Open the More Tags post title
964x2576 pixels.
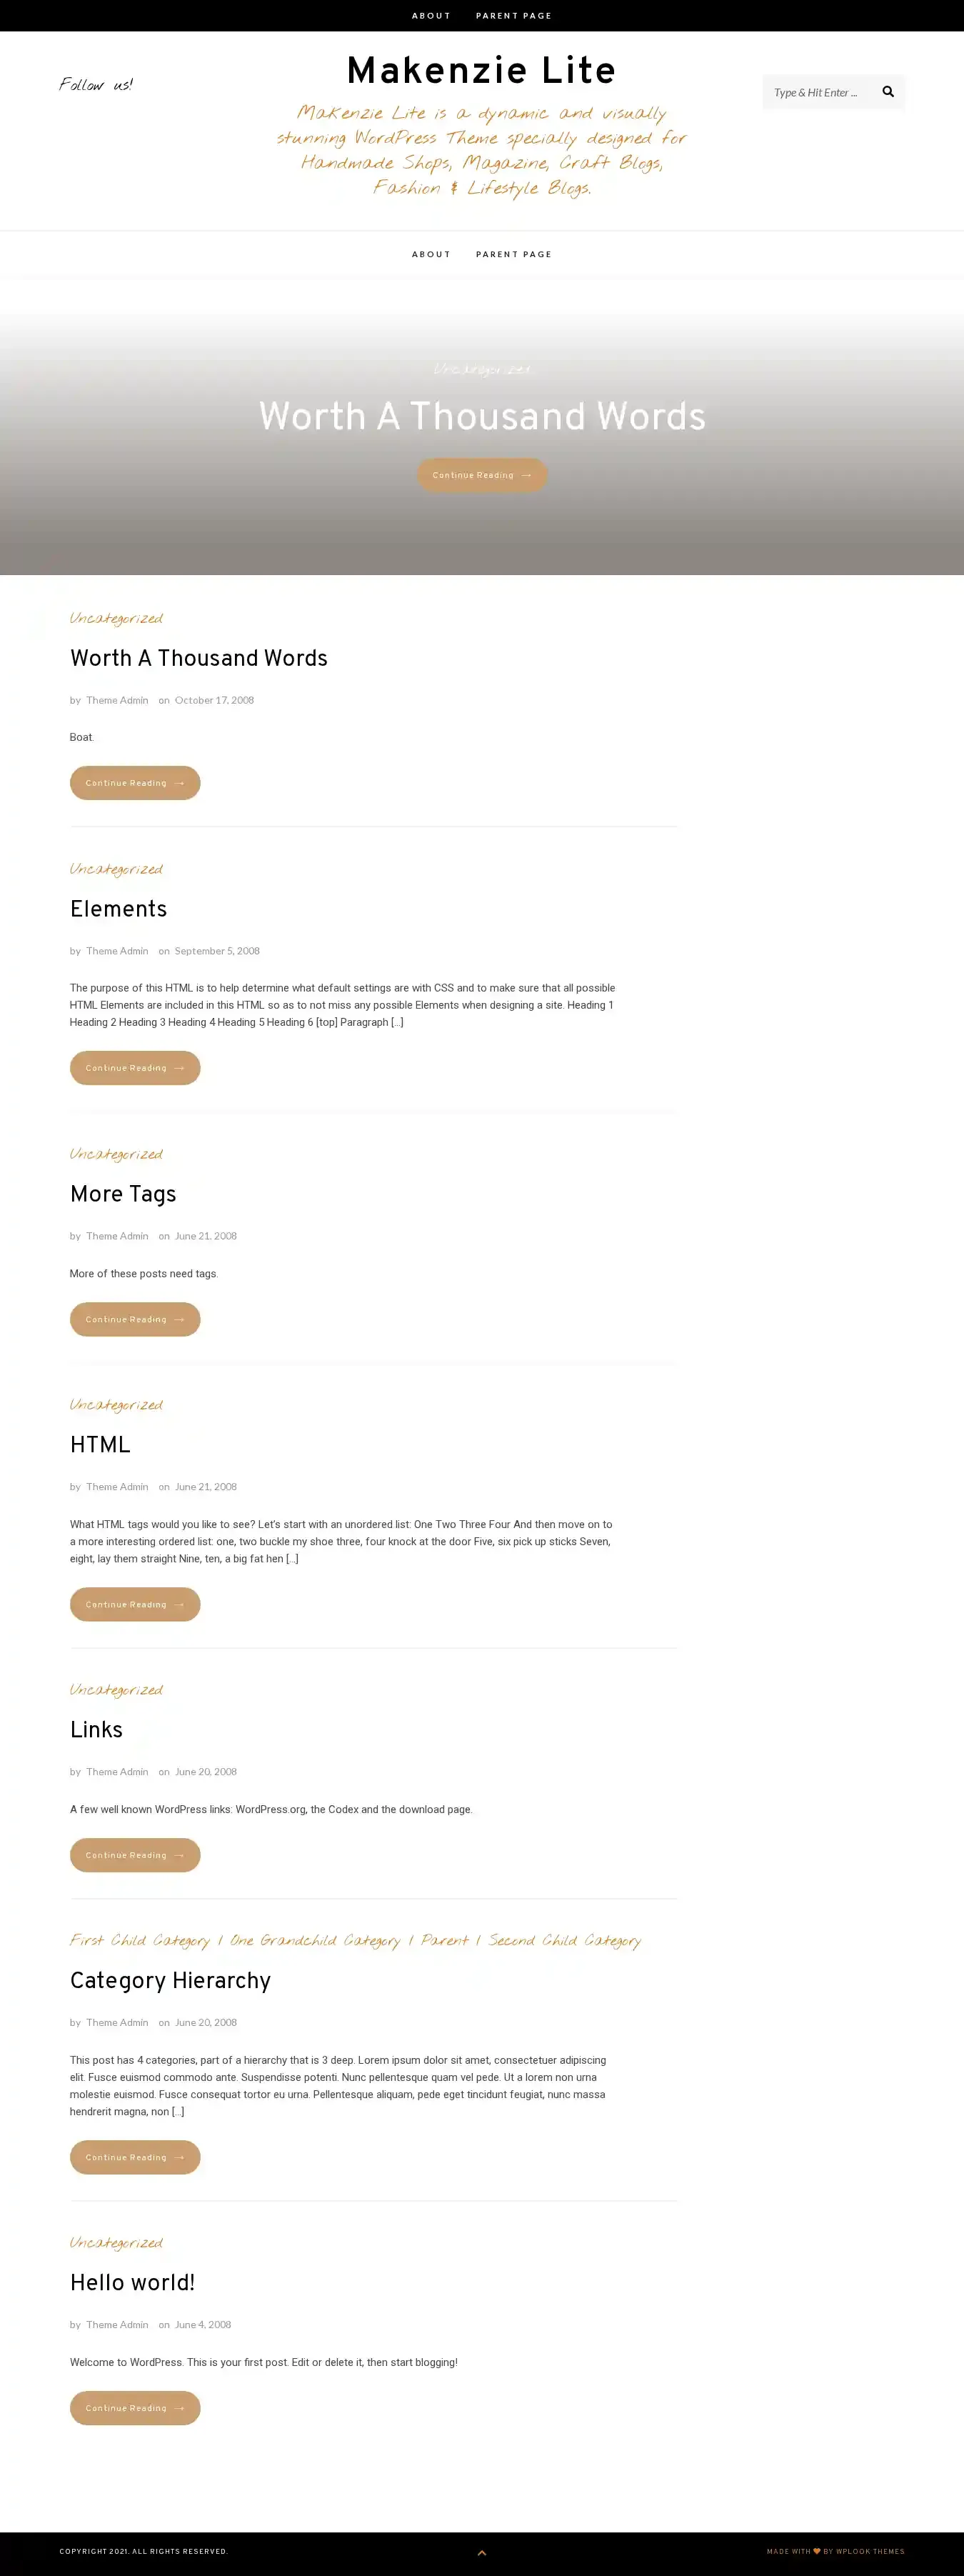[x=123, y=1194]
